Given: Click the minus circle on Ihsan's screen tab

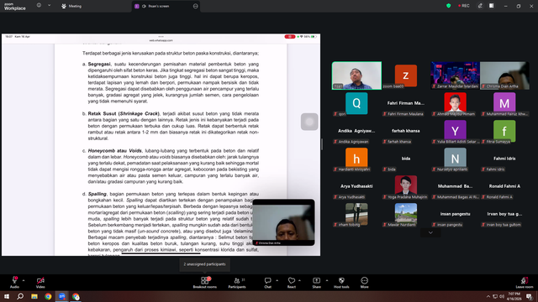Looking at the screenshot, I should [x=196, y=6].
